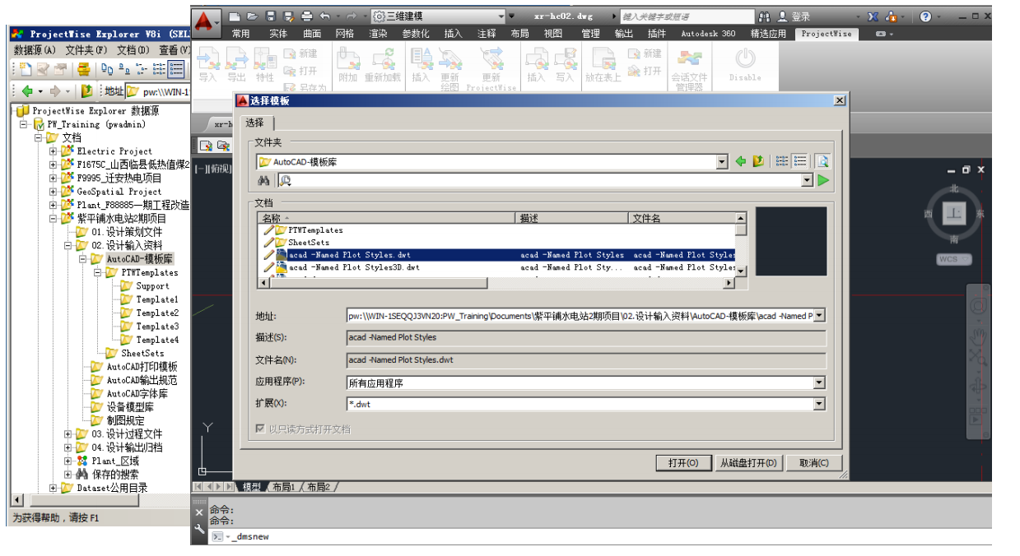Screen dimensions: 1020x556
Task: Click the green back arrow in template dialog
Action: tap(741, 162)
